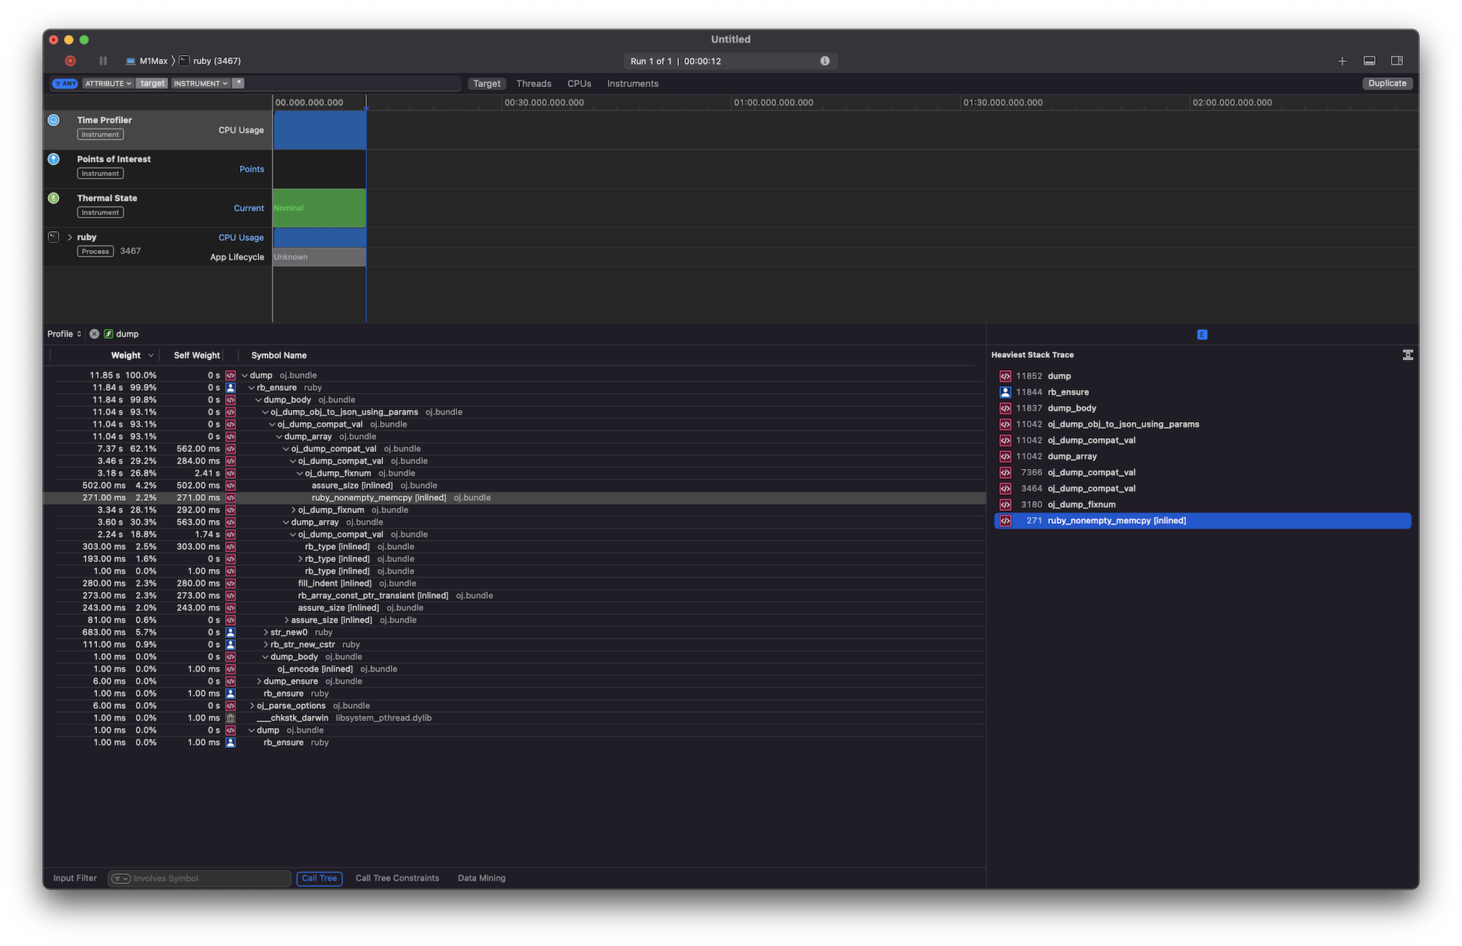Click the Involves Symbol input field

tap(199, 879)
